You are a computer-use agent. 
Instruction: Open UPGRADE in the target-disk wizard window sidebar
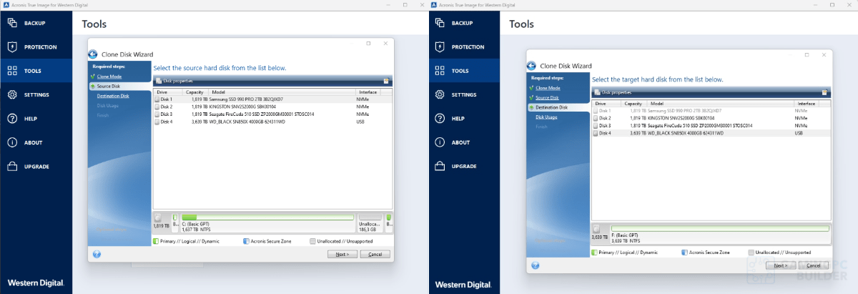click(x=464, y=166)
